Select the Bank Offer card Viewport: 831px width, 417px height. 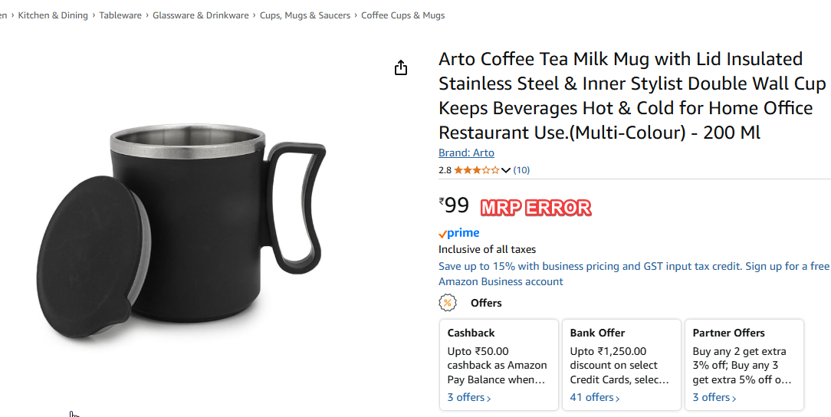tap(622, 365)
